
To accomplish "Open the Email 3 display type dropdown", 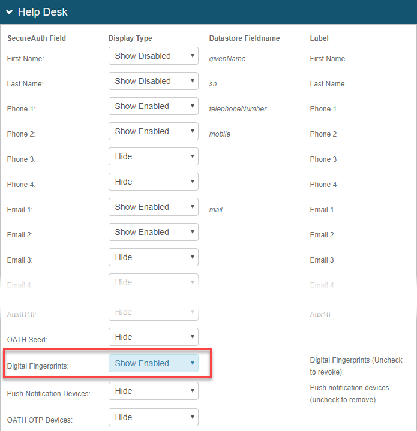I will pyautogui.click(x=153, y=258).
